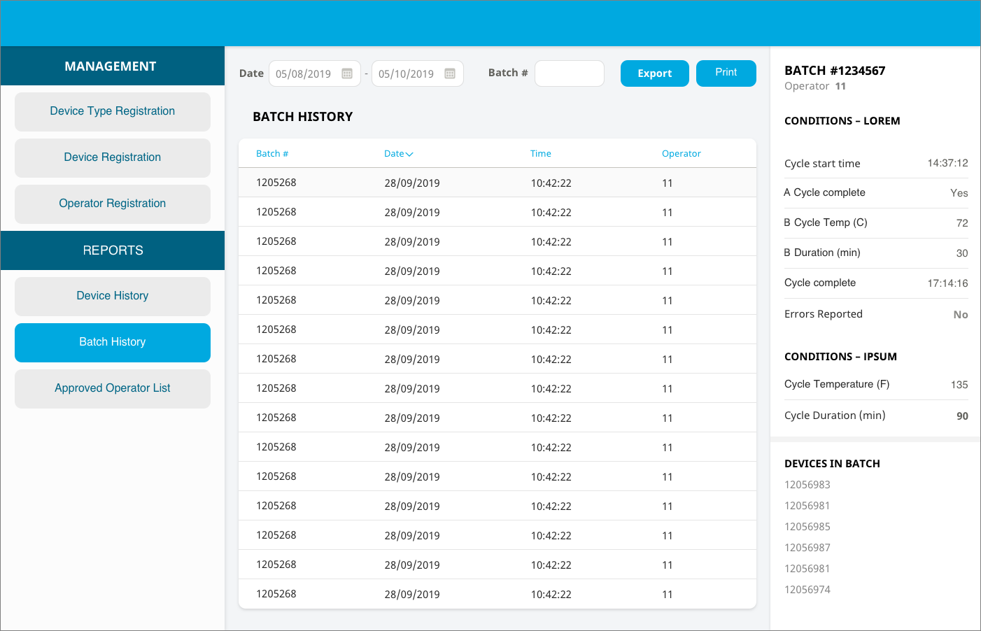
Task: Click the Print button
Action: pos(726,73)
